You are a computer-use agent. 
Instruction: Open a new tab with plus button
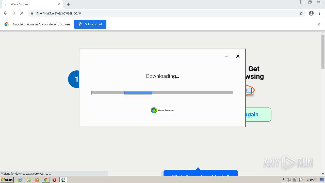click(69, 4)
